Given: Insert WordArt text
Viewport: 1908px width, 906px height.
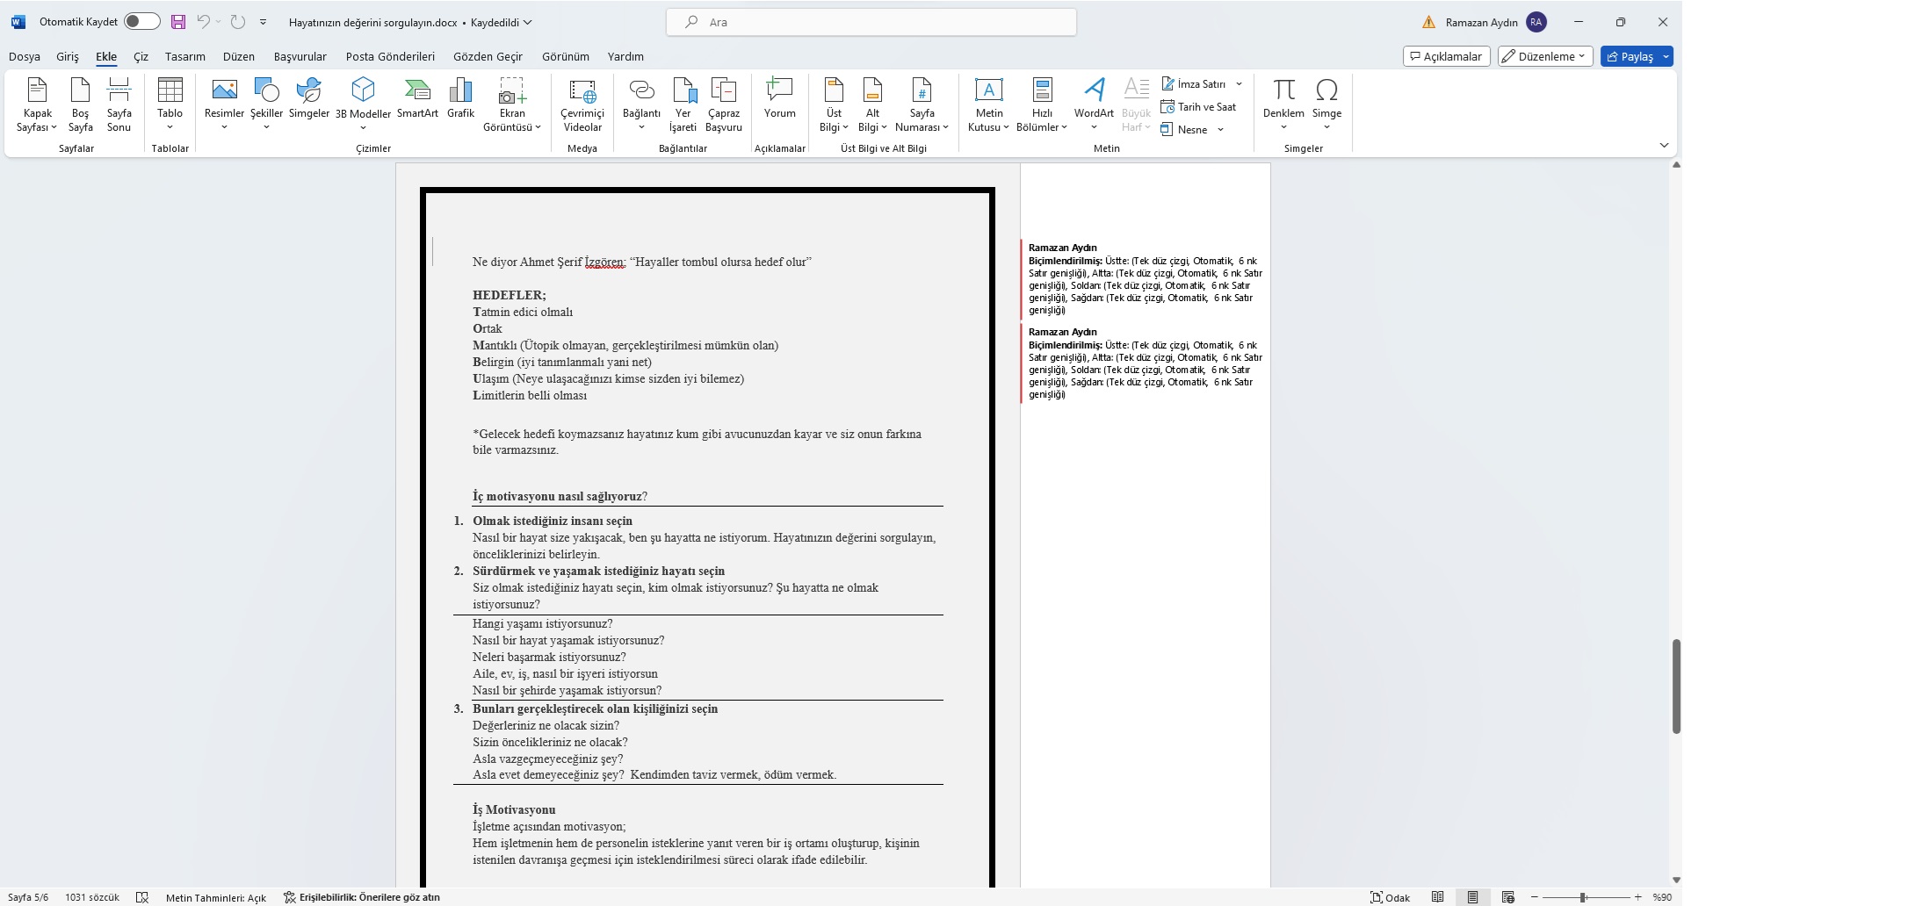Looking at the screenshot, I should tap(1094, 104).
